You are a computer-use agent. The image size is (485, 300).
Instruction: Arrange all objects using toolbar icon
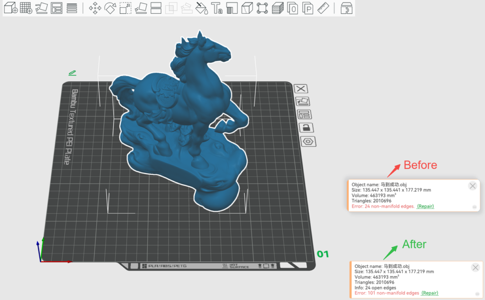coord(57,8)
